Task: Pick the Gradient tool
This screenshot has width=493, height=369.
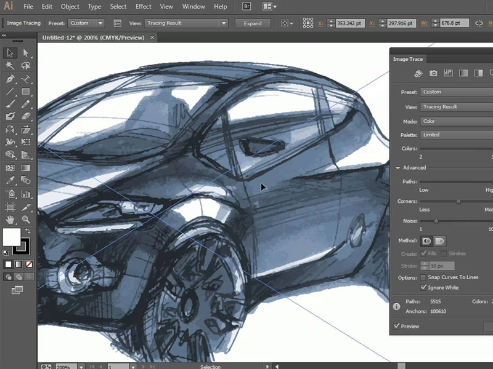Action: coord(26,168)
